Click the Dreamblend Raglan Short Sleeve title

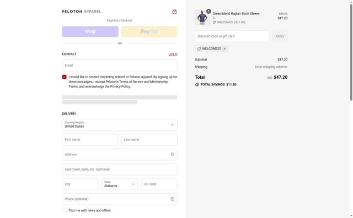click(236, 13)
